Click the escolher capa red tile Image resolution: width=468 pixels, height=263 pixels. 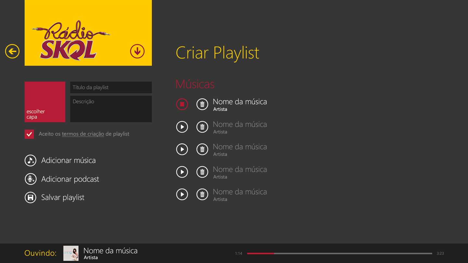click(x=45, y=102)
